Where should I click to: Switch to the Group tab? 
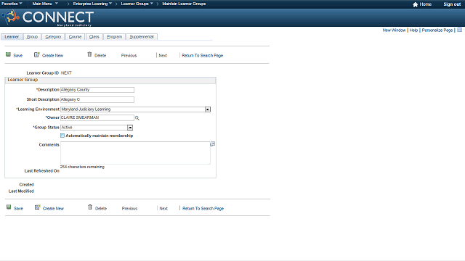tap(32, 37)
